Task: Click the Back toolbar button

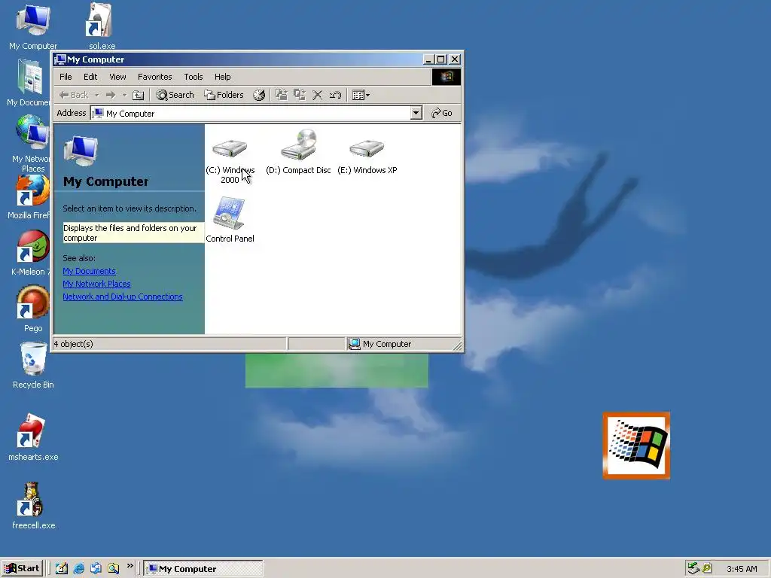Action: pyautogui.click(x=74, y=95)
